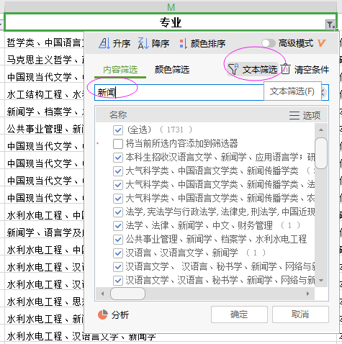
Task: Click the 文本筛选 funnel icon
Action: 233,69
